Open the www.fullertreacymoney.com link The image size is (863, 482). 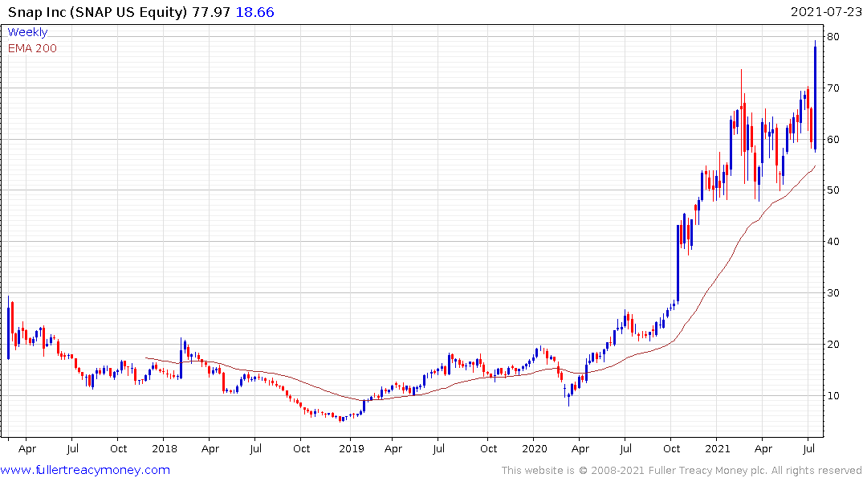coord(85,470)
